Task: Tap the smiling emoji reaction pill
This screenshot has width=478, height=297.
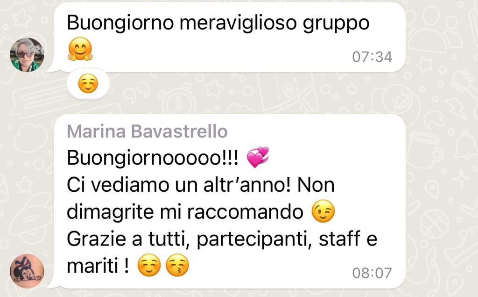Action: (x=88, y=84)
